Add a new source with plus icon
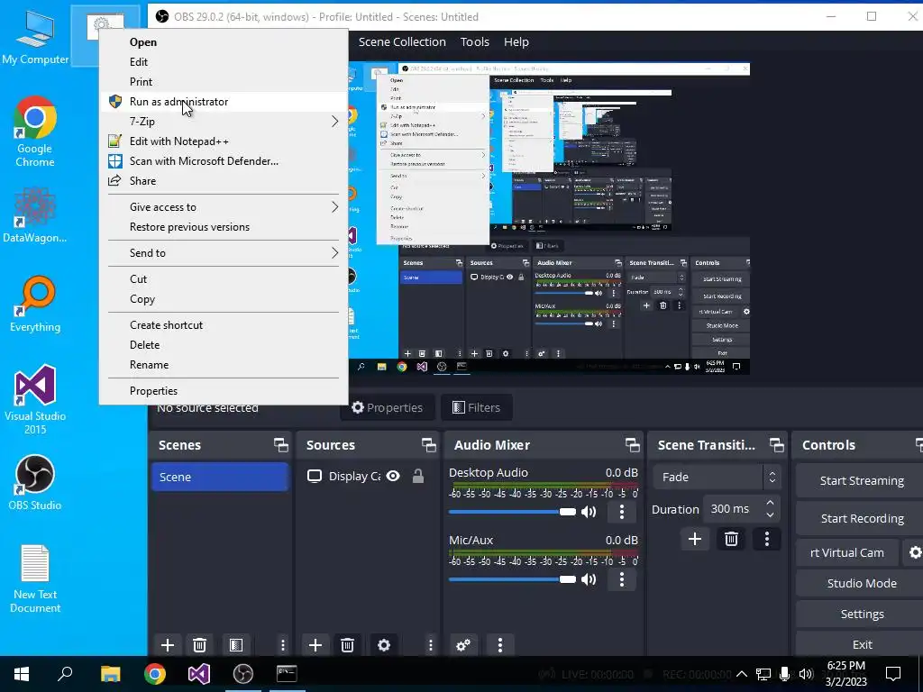 [x=315, y=645]
